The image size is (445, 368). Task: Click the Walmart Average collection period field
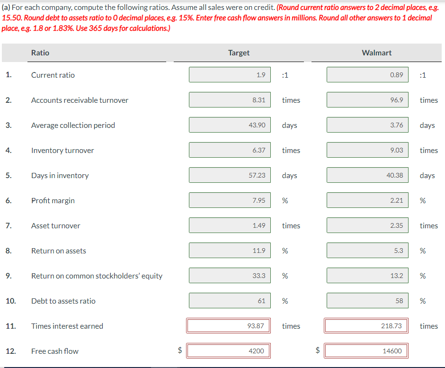tap(367, 125)
